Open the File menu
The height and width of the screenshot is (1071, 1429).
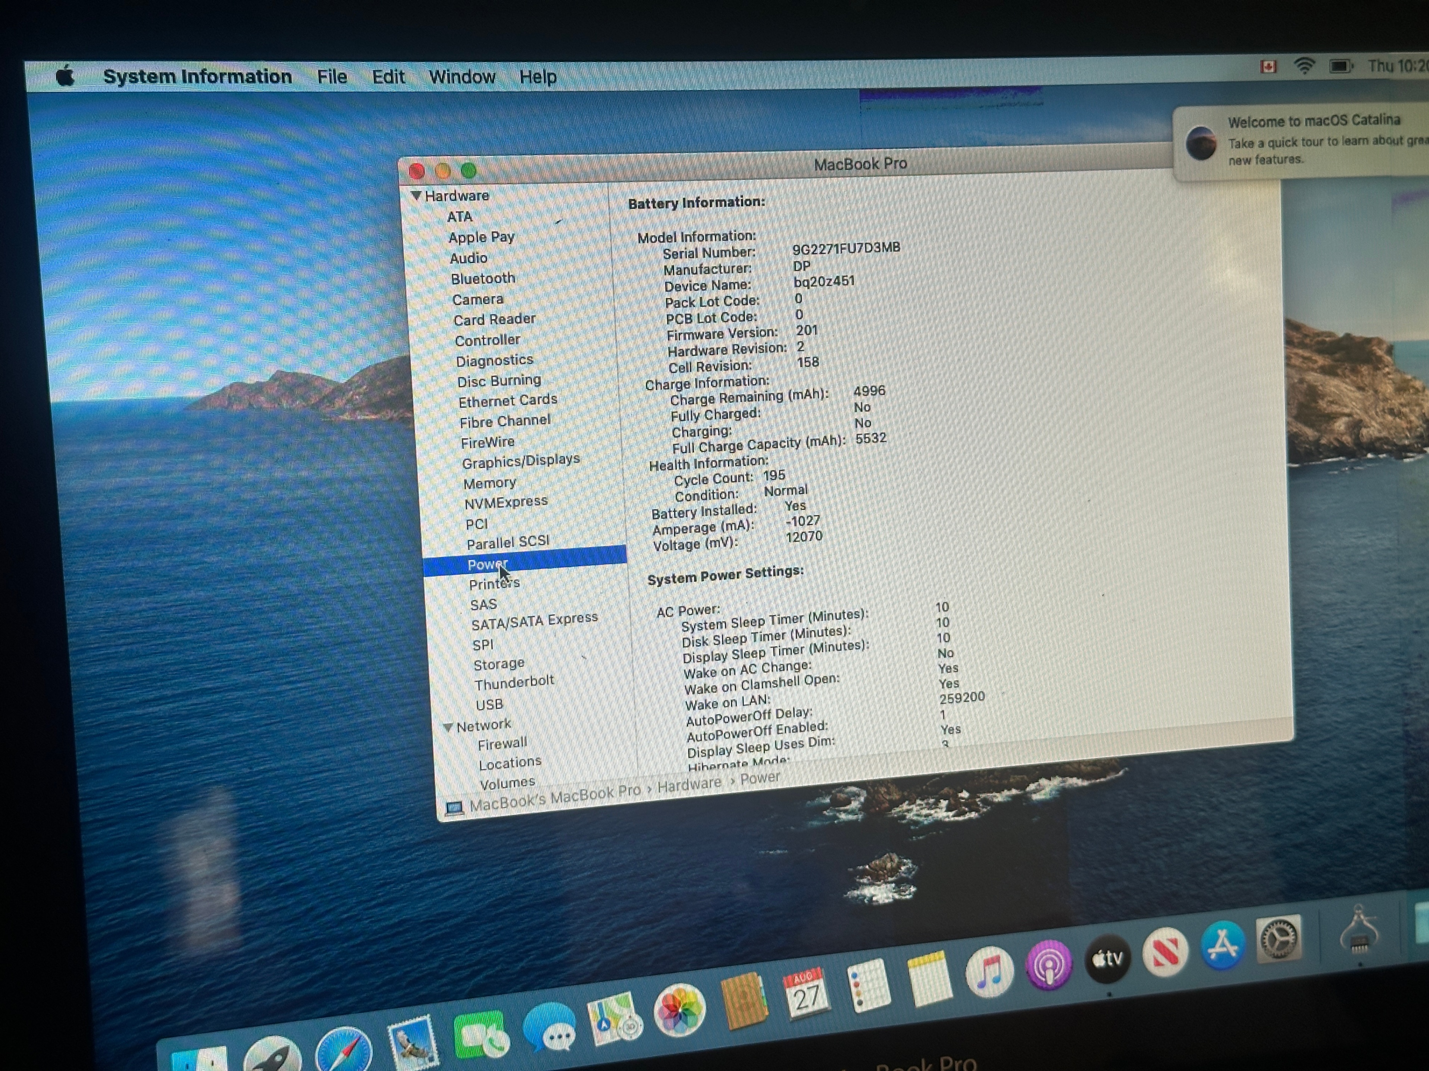tap(332, 77)
